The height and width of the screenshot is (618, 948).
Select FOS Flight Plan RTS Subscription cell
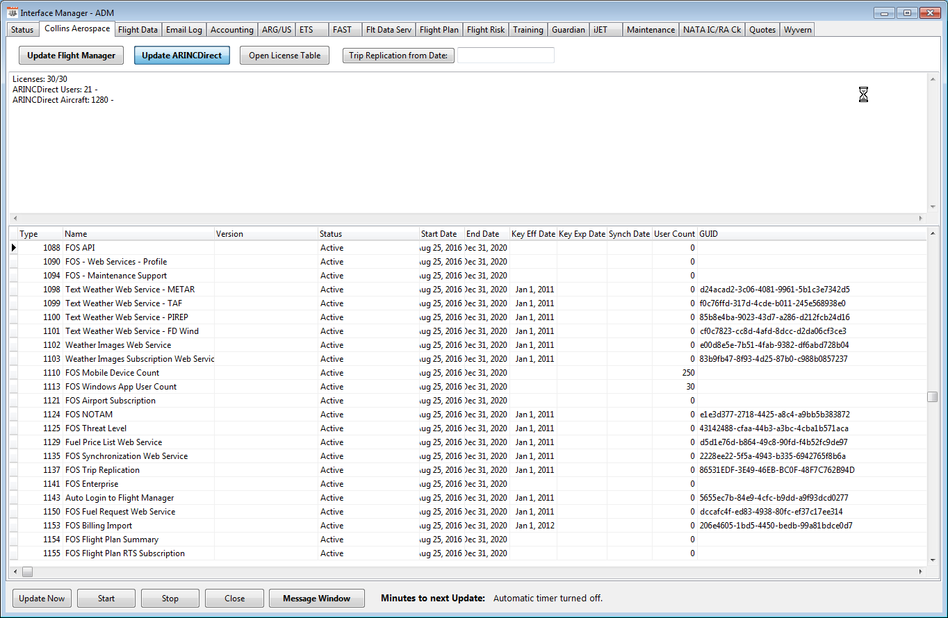click(138, 553)
